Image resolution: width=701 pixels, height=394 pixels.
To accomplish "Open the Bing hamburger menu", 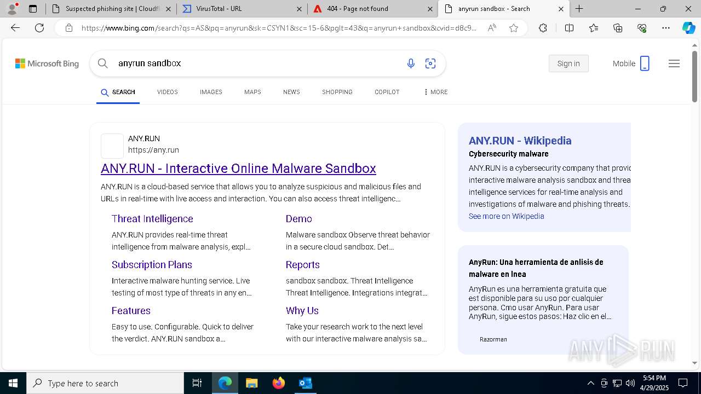I will 674,63.
